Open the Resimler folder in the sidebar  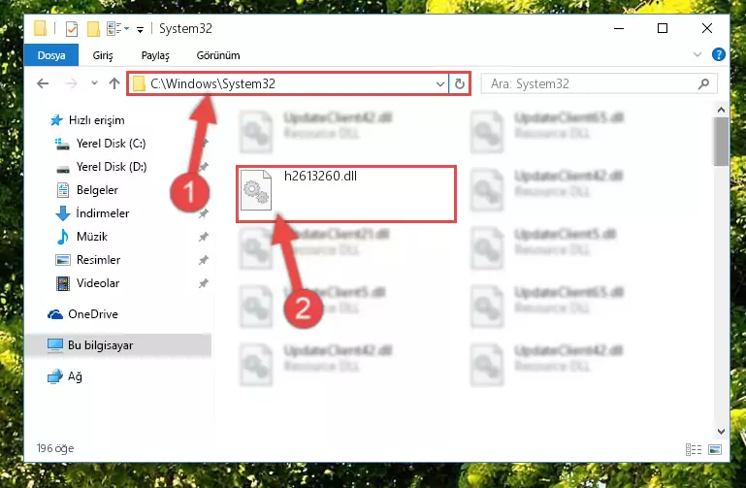(88, 260)
